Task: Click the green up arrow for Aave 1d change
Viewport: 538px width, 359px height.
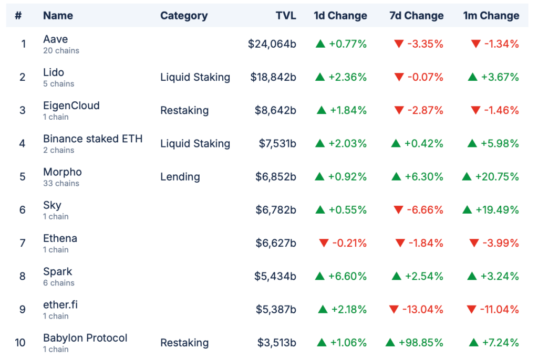Action: tap(320, 44)
